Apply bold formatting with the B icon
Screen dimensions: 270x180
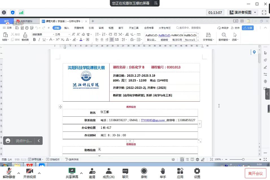coord(34,40)
